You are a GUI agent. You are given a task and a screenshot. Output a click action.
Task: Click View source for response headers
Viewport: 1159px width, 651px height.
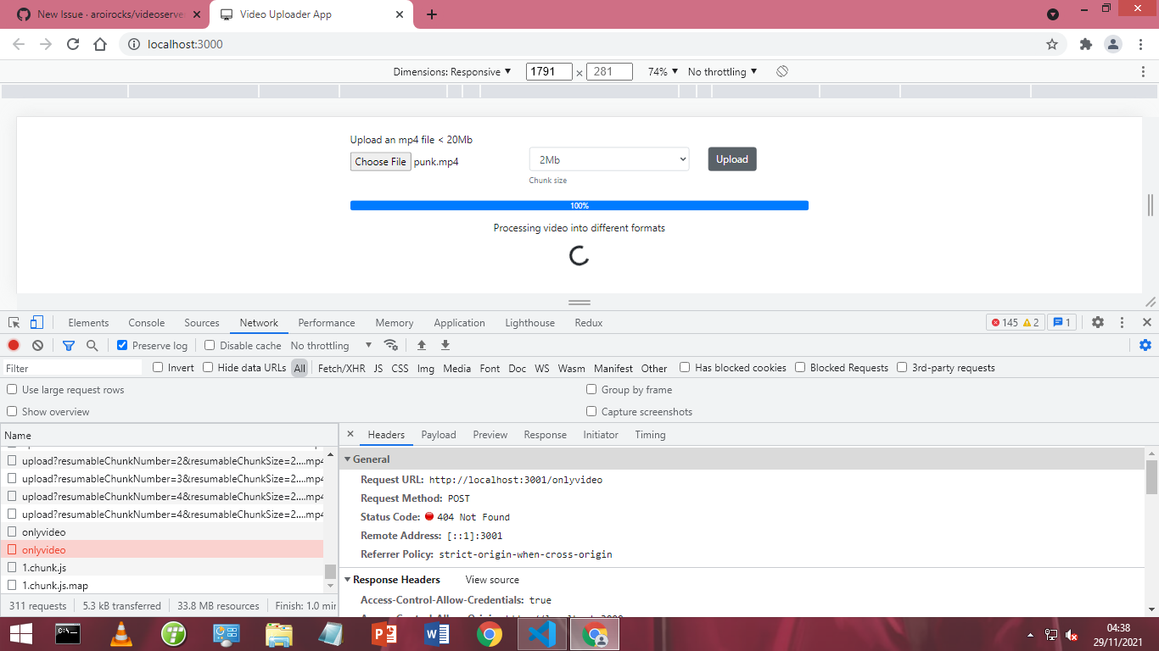[492, 580]
